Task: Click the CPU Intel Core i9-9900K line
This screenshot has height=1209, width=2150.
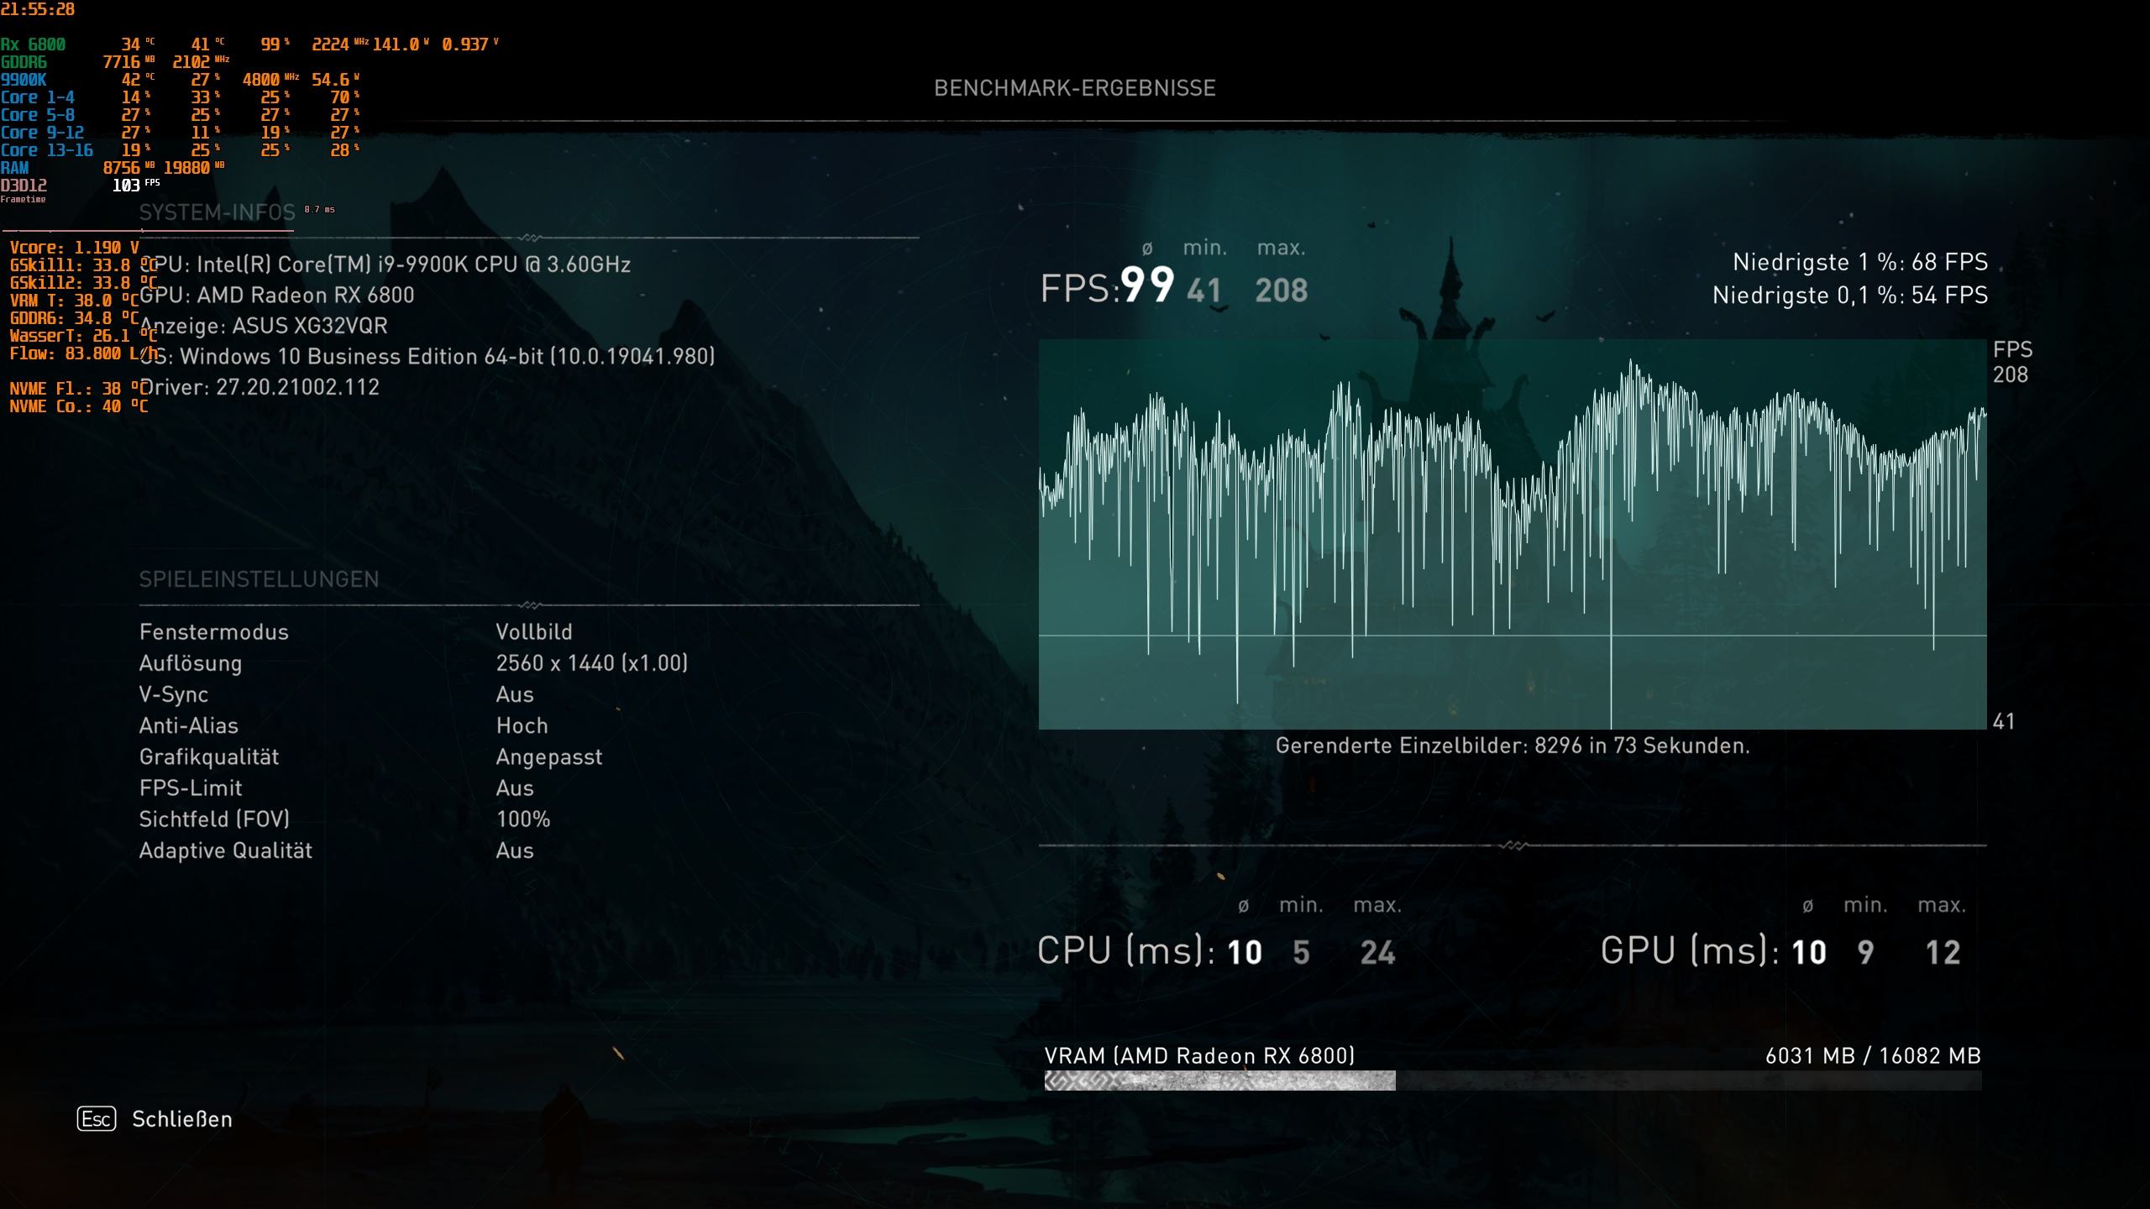Action: [x=385, y=264]
